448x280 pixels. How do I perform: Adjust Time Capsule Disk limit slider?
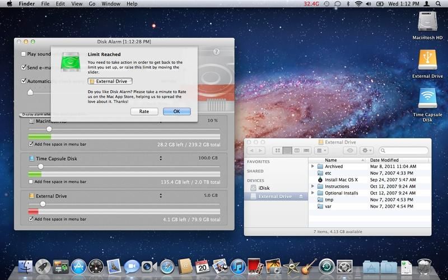coord(41,166)
